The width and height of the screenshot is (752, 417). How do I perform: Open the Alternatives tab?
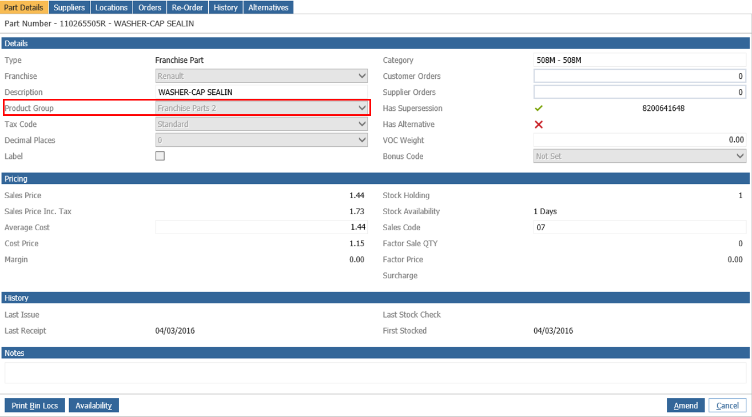[x=268, y=7]
